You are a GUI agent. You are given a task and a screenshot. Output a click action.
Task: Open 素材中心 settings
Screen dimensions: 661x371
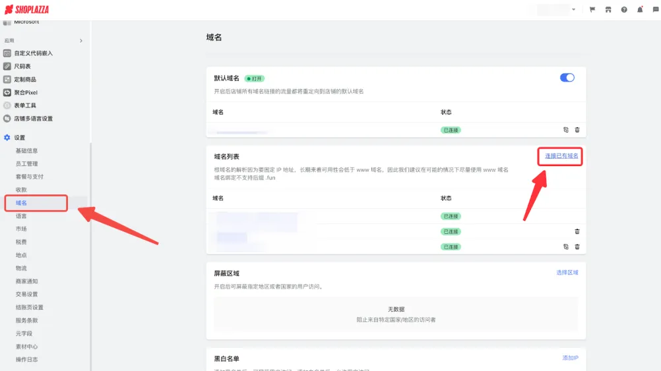click(x=26, y=346)
